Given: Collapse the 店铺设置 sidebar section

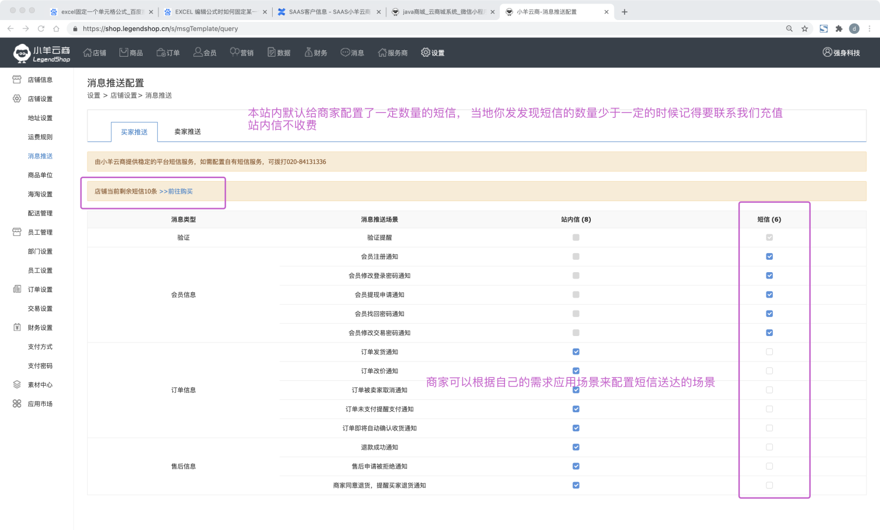Looking at the screenshot, I should click(40, 99).
